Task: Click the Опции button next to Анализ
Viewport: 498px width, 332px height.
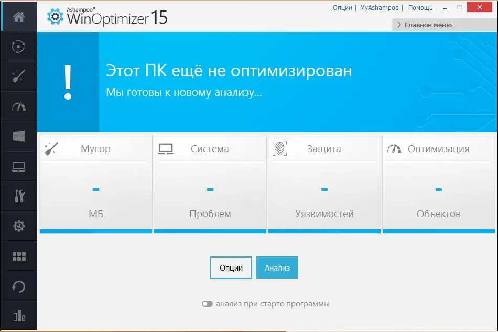Action: tap(231, 267)
